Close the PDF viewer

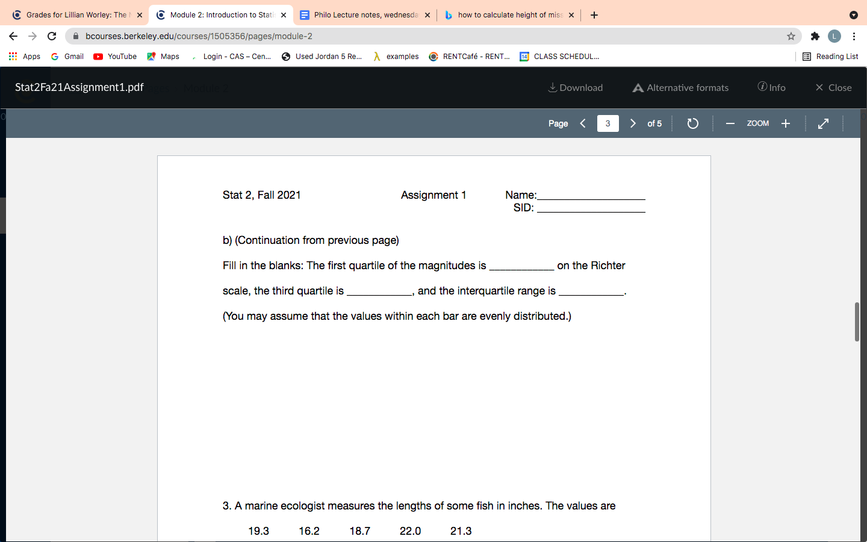833,87
